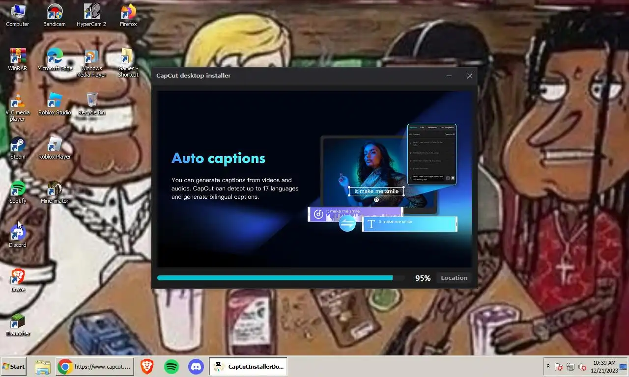Select the TLauncher desktop icon
Screen dimensions: 629x377
[x=18, y=324]
